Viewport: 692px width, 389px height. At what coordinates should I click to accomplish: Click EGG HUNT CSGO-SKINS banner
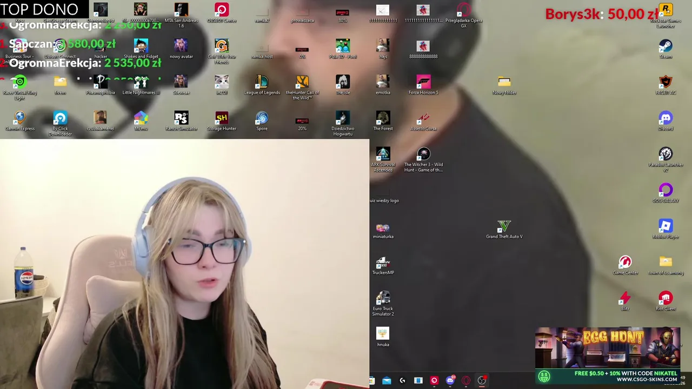[x=608, y=355]
